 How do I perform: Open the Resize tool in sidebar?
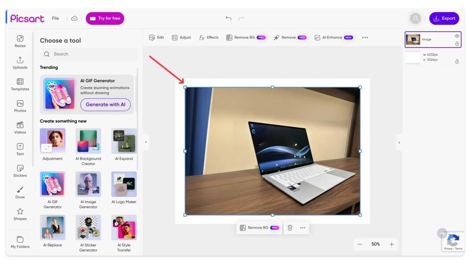pyautogui.click(x=20, y=41)
